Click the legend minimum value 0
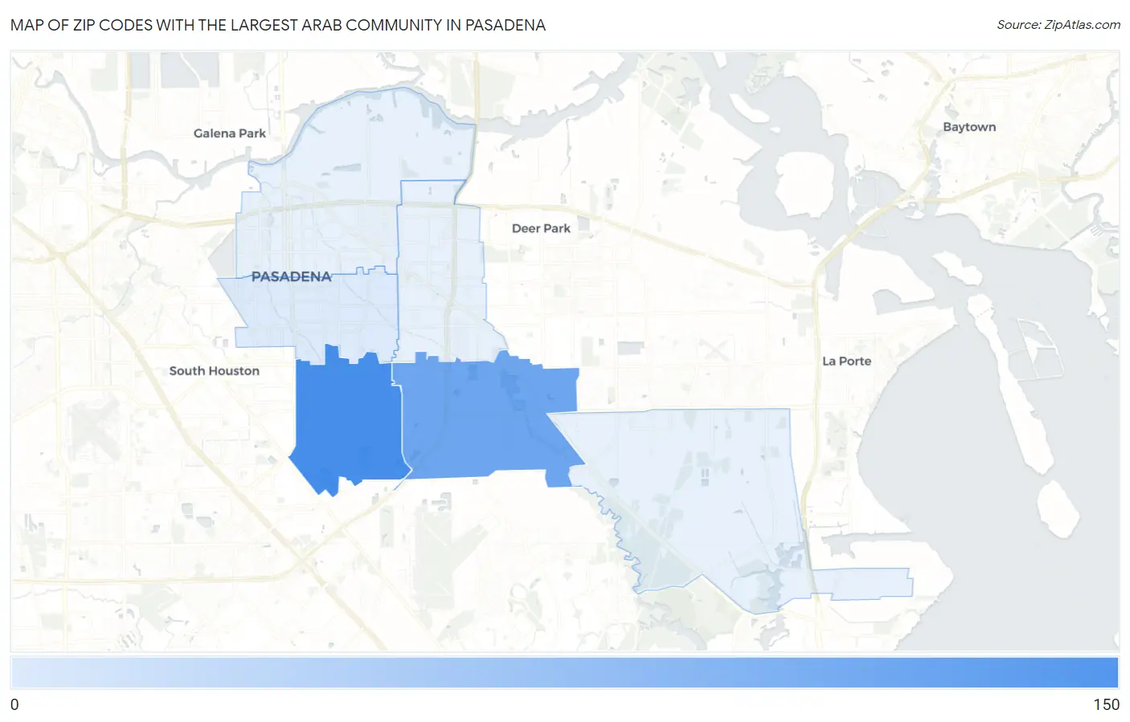 tap(14, 704)
